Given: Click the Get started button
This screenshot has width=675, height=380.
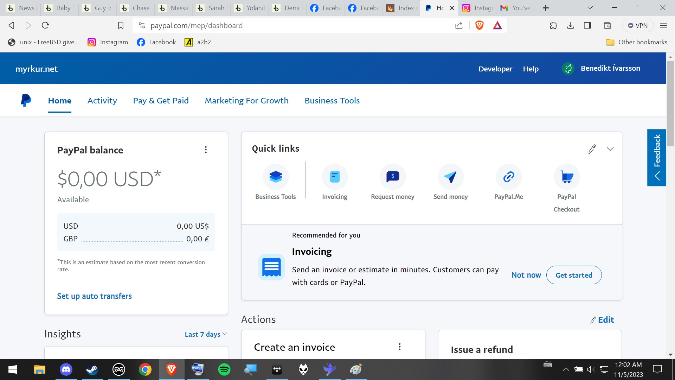Looking at the screenshot, I should click(x=574, y=275).
